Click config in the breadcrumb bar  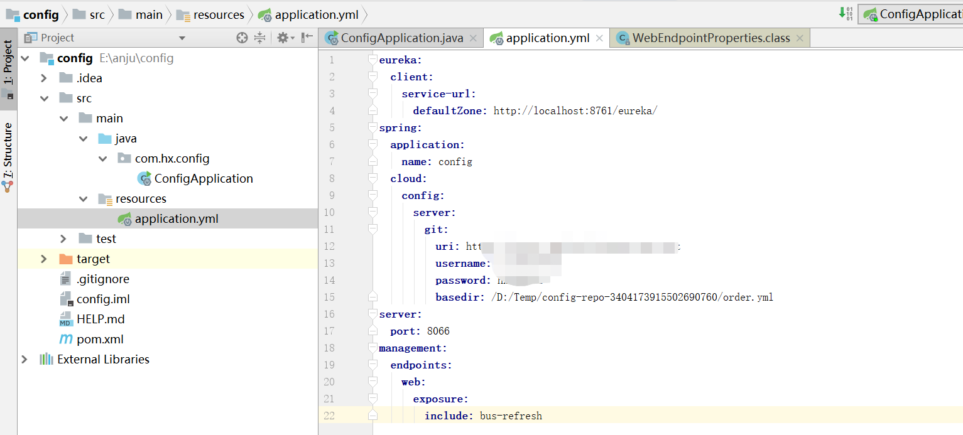coord(41,14)
